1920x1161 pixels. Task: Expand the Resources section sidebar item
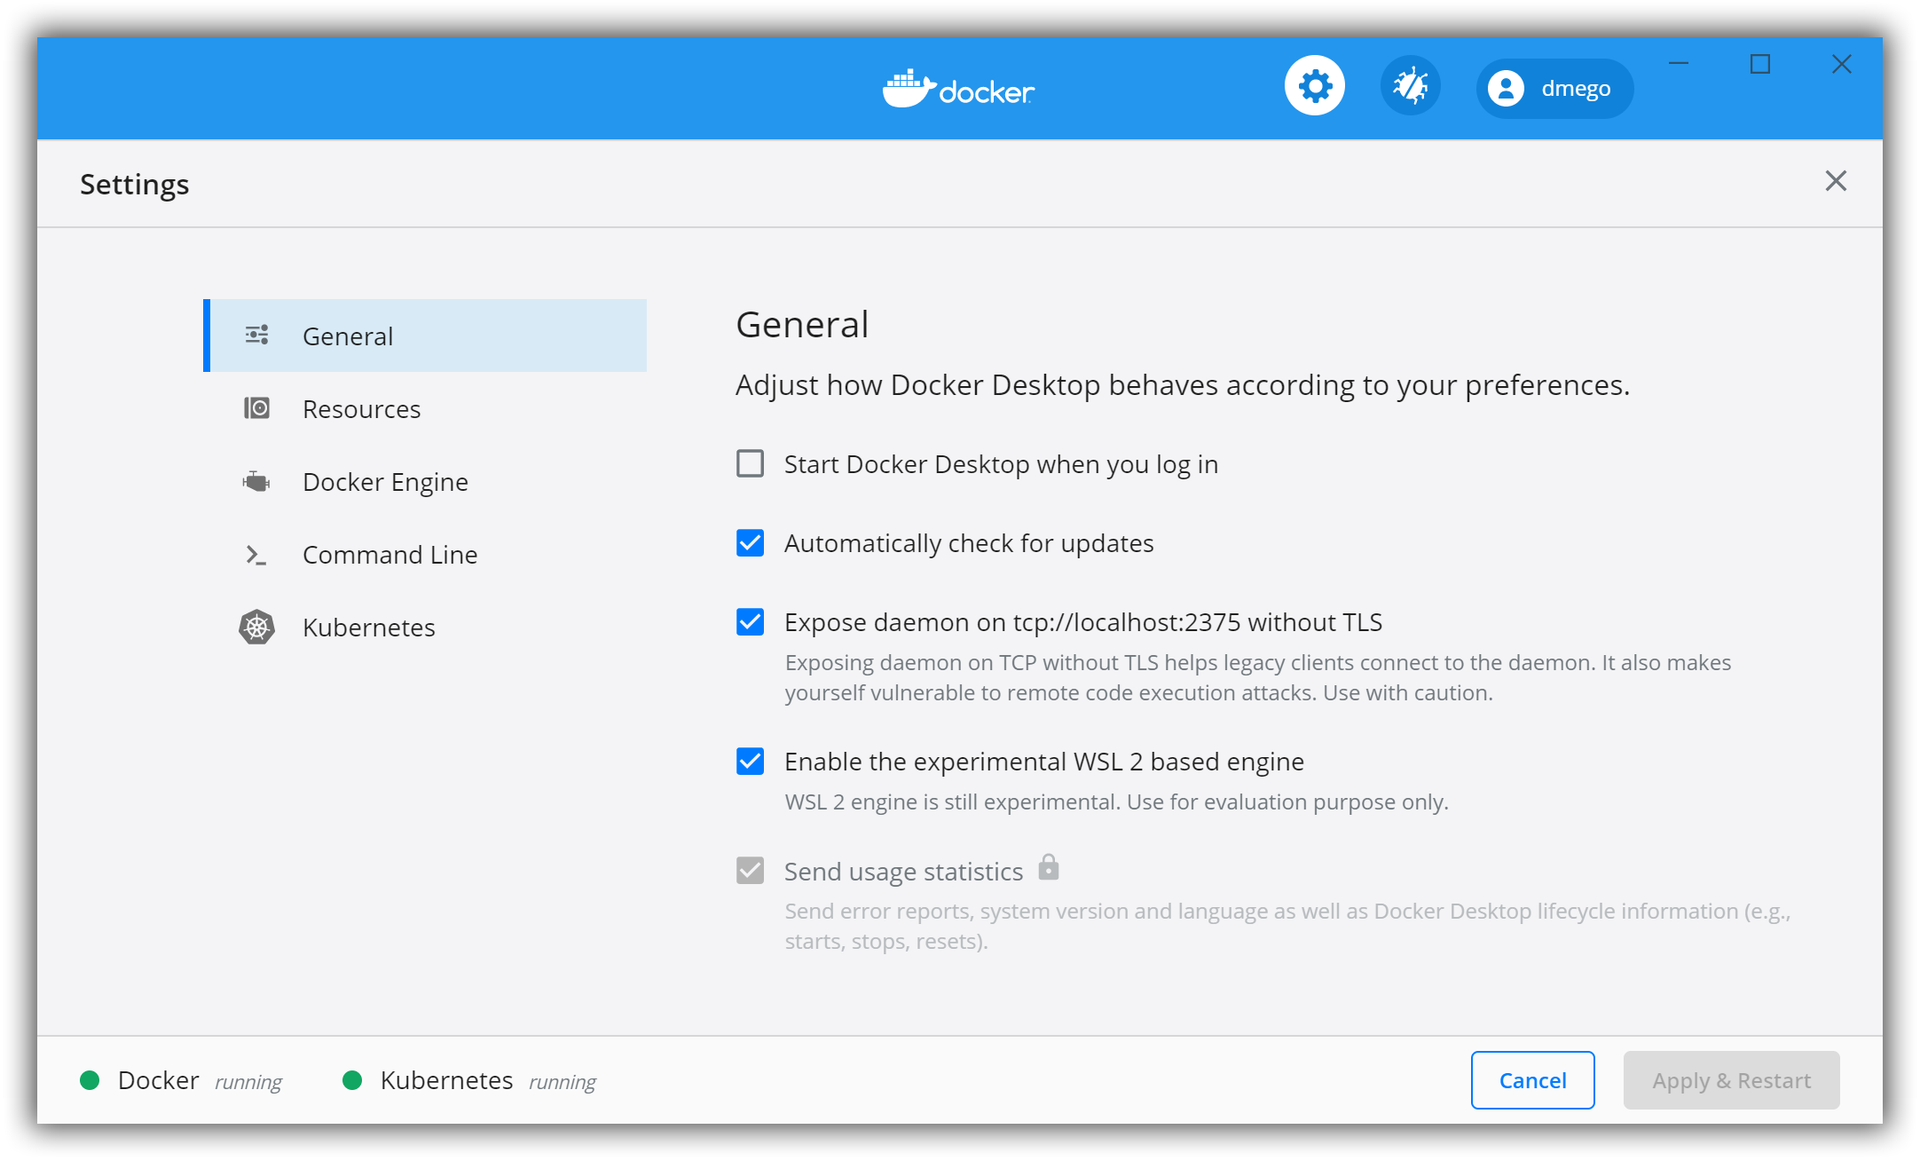pyautogui.click(x=362, y=407)
